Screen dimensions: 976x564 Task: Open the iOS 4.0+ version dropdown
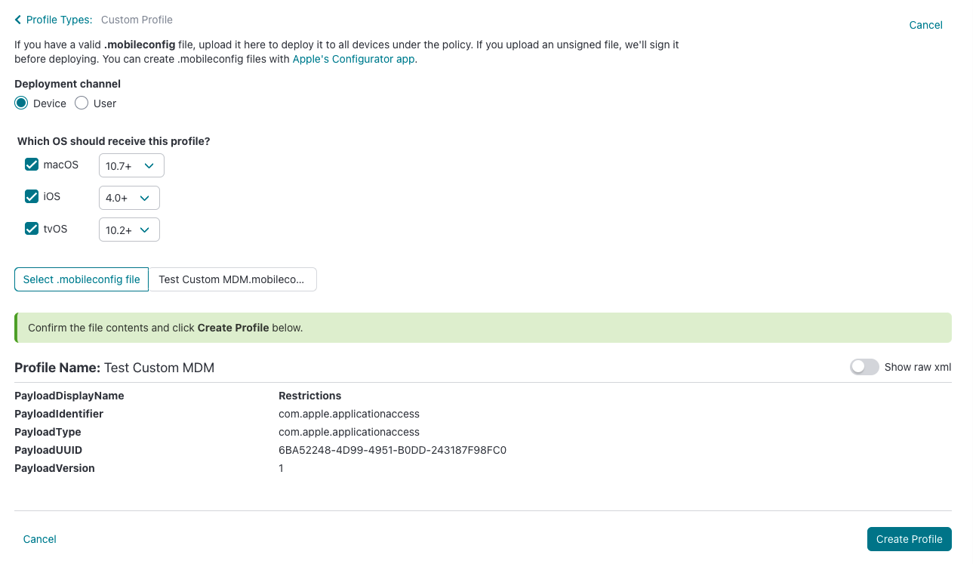128,198
